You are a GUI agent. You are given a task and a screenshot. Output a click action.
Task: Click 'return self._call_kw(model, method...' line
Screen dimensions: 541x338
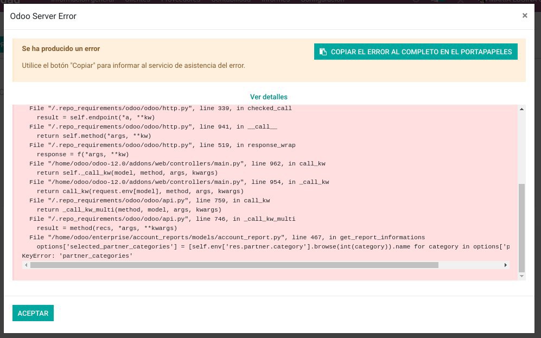click(128, 173)
